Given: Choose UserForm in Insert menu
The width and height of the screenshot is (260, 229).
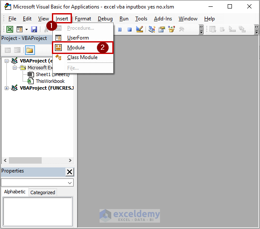Looking at the screenshot, I should (83, 38).
